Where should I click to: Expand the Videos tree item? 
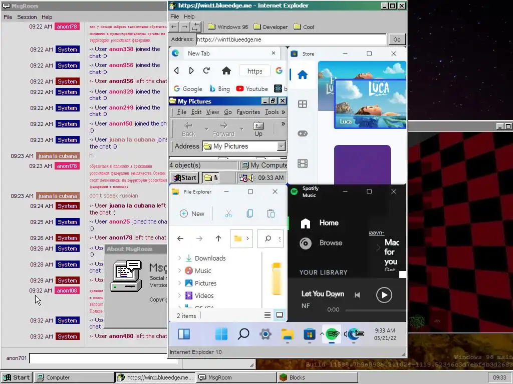tap(179, 295)
